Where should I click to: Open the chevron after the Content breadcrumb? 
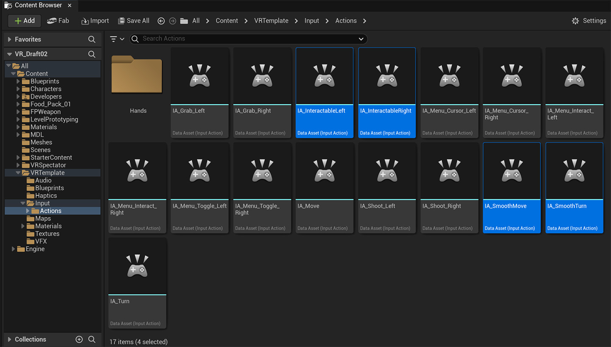(x=246, y=21)
